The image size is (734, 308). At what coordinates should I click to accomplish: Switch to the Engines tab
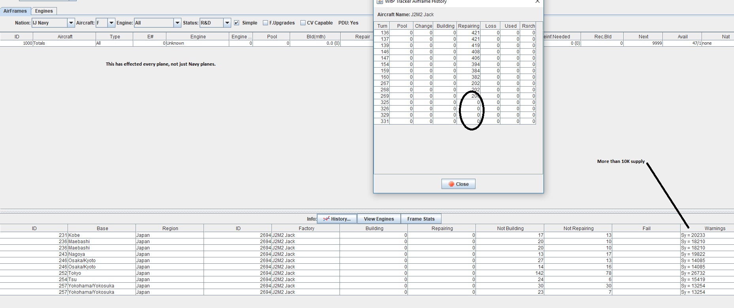[44, 11]
